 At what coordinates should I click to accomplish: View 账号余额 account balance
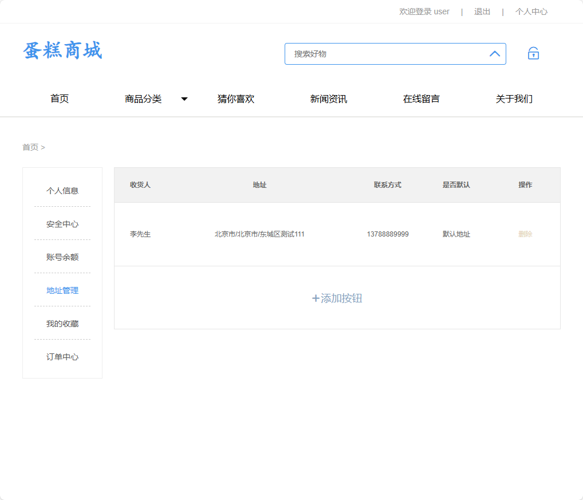pos(62,257)
